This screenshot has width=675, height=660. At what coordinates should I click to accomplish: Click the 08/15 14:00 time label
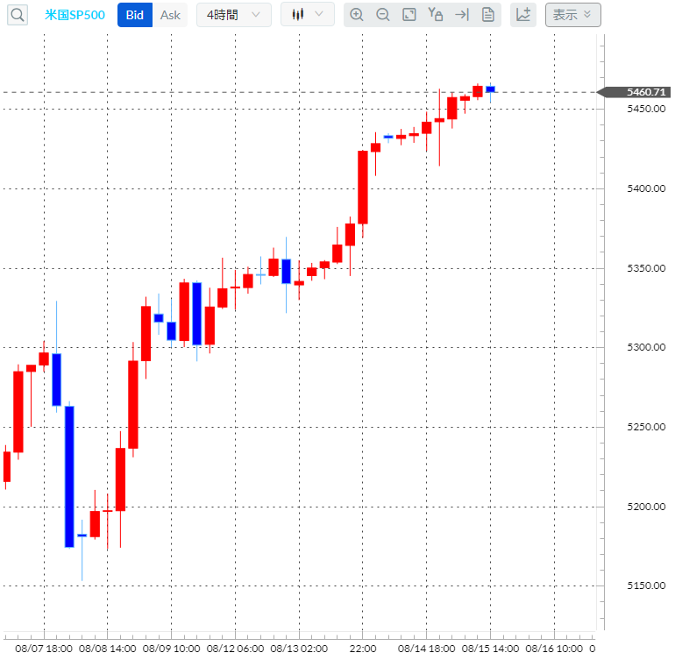coord(490,649)
